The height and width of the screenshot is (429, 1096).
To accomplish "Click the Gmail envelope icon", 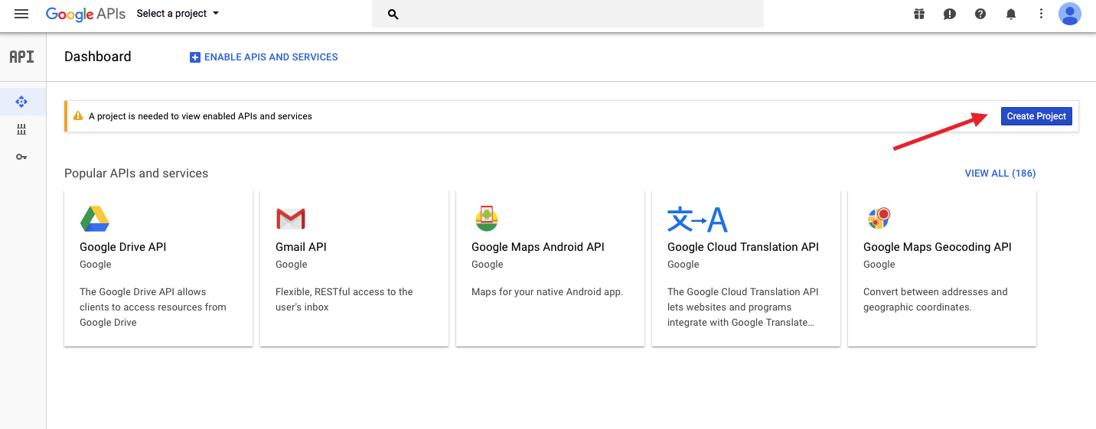I will (291, 219).
